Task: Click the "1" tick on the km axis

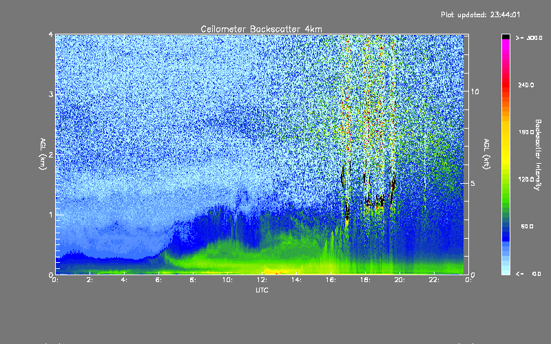Action: 51,215
